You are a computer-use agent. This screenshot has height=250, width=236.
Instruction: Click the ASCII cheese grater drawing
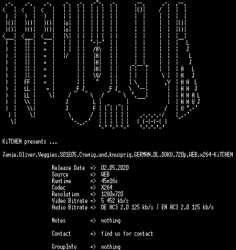click(x=188, y=60)
